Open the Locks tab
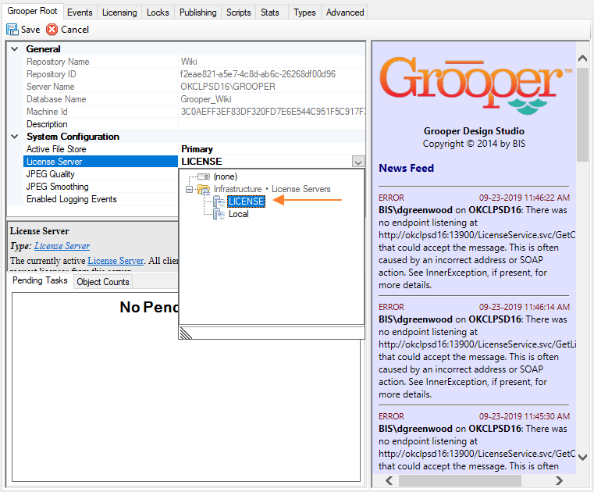The height and width of the screenshot is (492, 594). tap(158, 12)
